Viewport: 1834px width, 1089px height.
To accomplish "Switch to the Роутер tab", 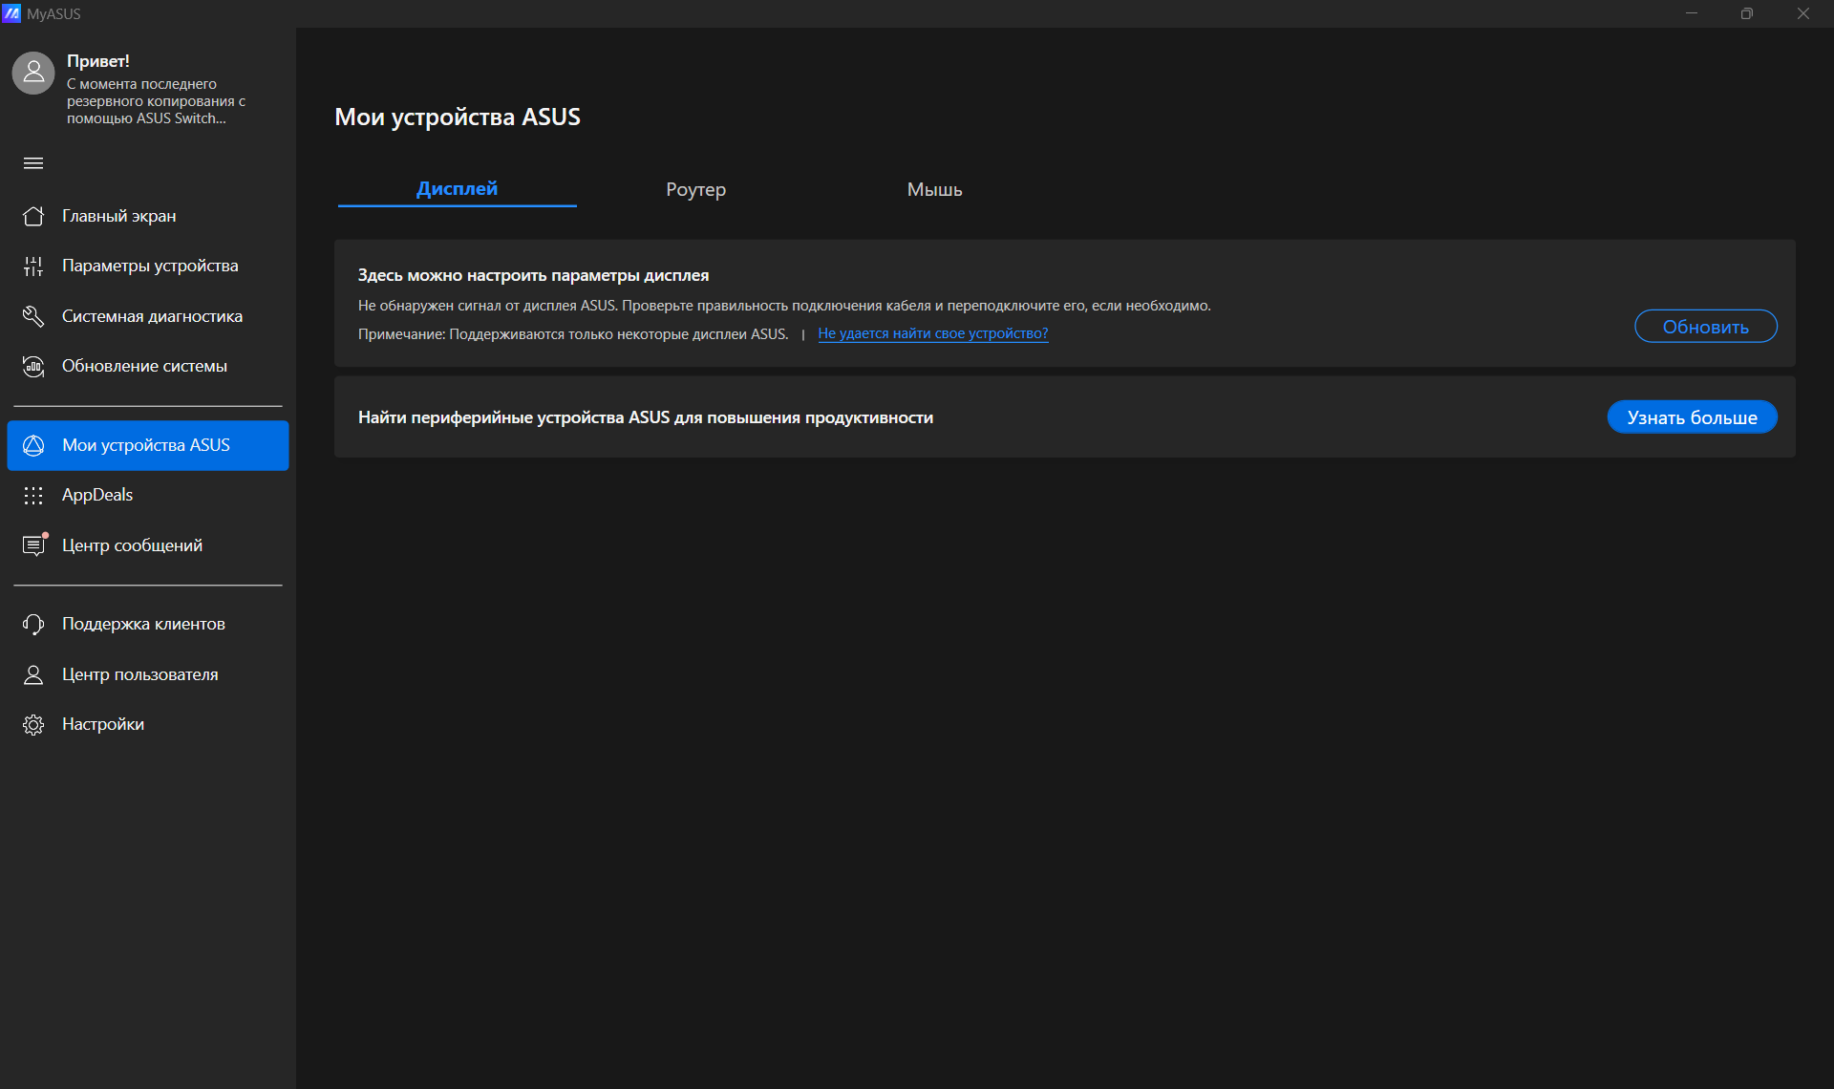I will tap(695, 189).
